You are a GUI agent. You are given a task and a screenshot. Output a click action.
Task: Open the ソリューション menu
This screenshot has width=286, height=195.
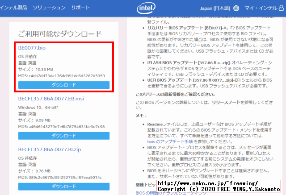(x=49, y=8)
